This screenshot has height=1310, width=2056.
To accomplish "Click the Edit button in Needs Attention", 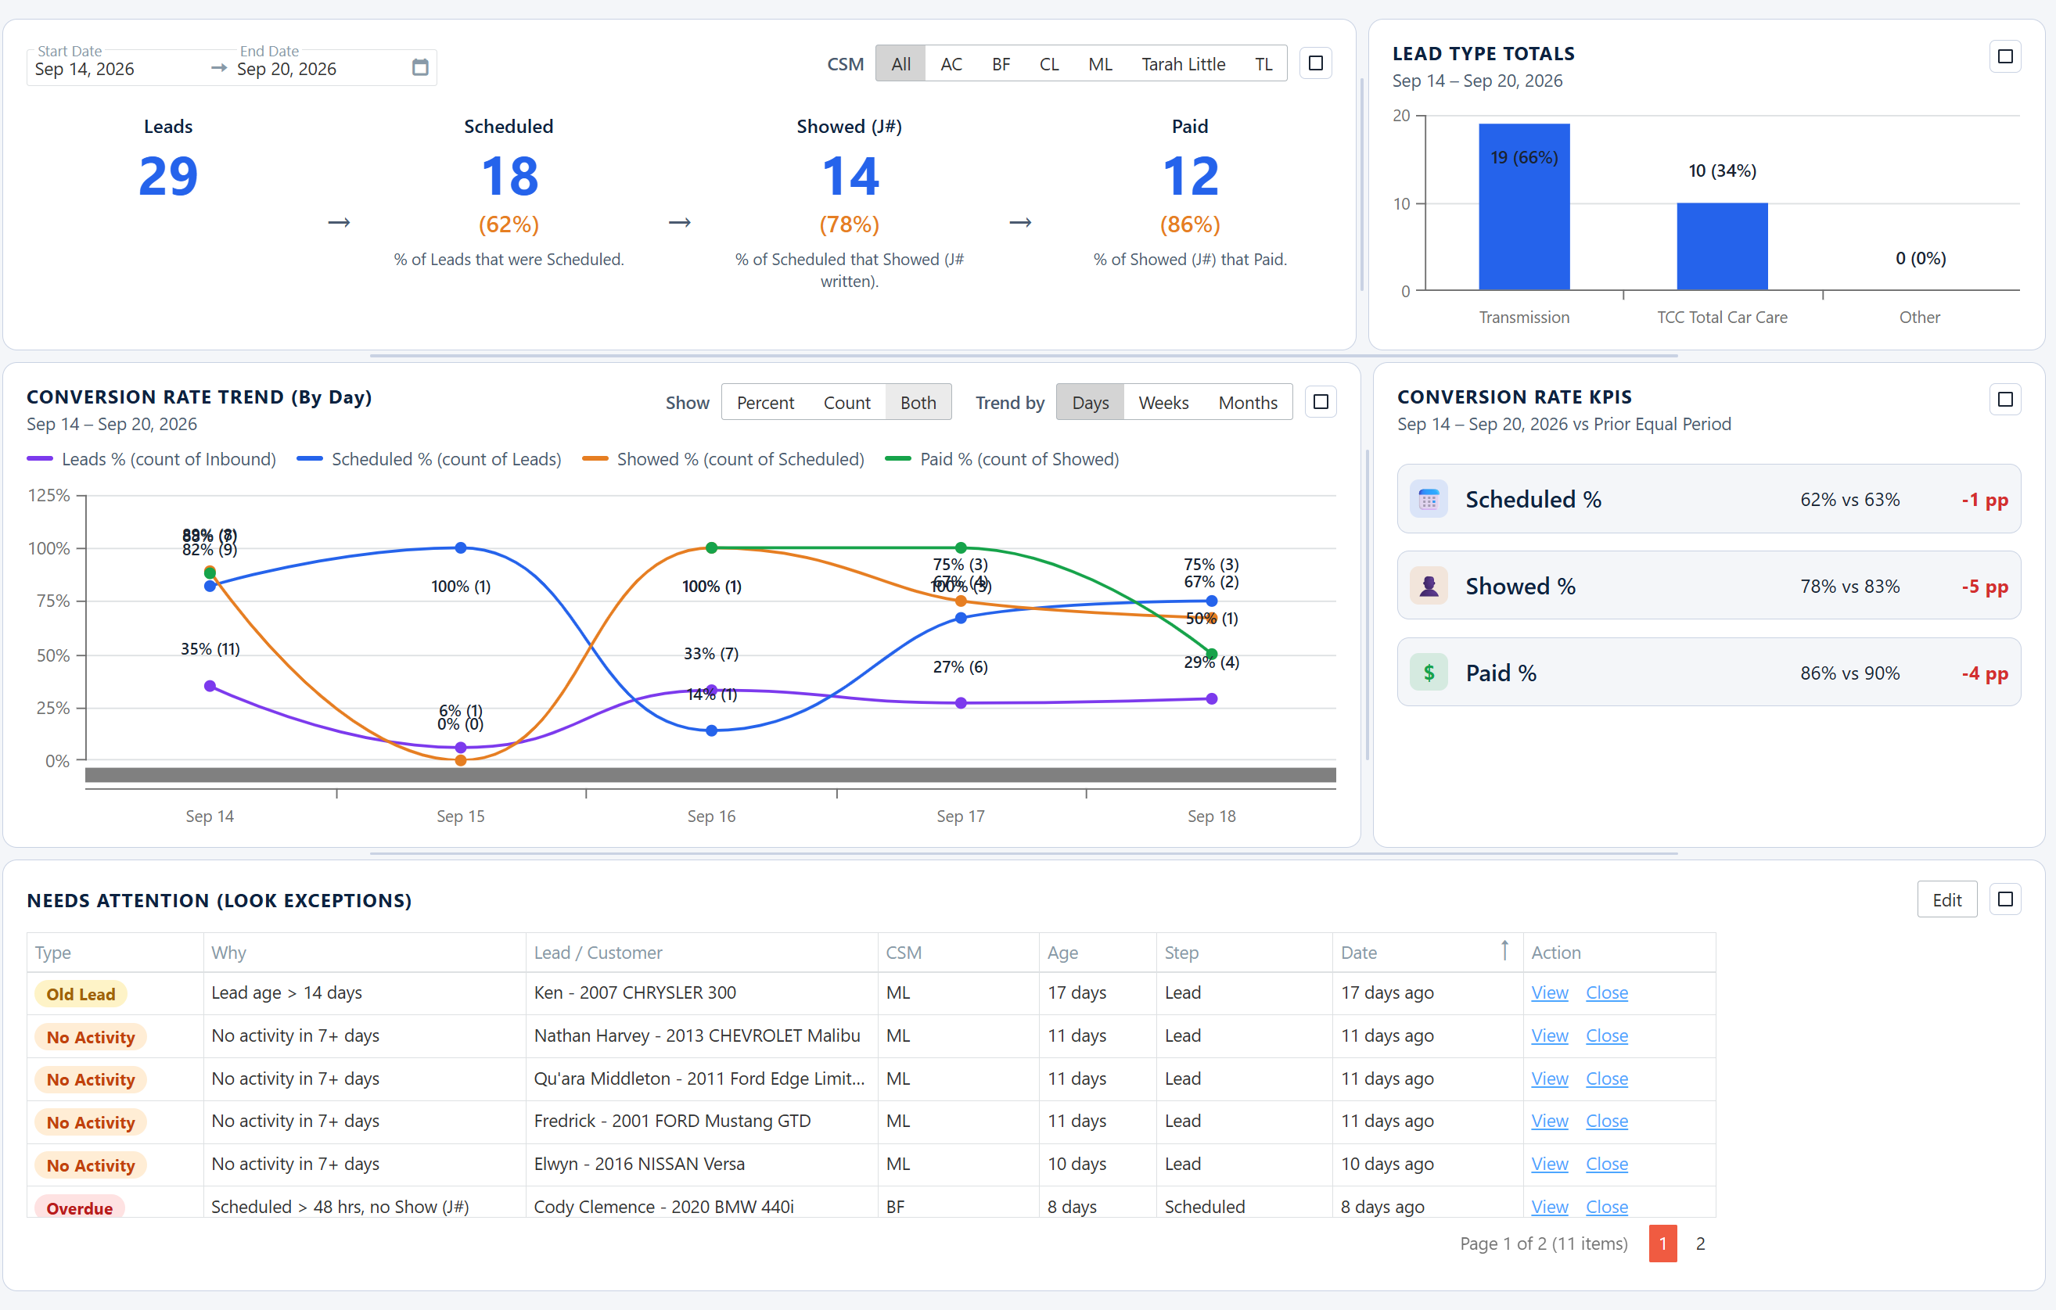I will tap(1946, 899).
